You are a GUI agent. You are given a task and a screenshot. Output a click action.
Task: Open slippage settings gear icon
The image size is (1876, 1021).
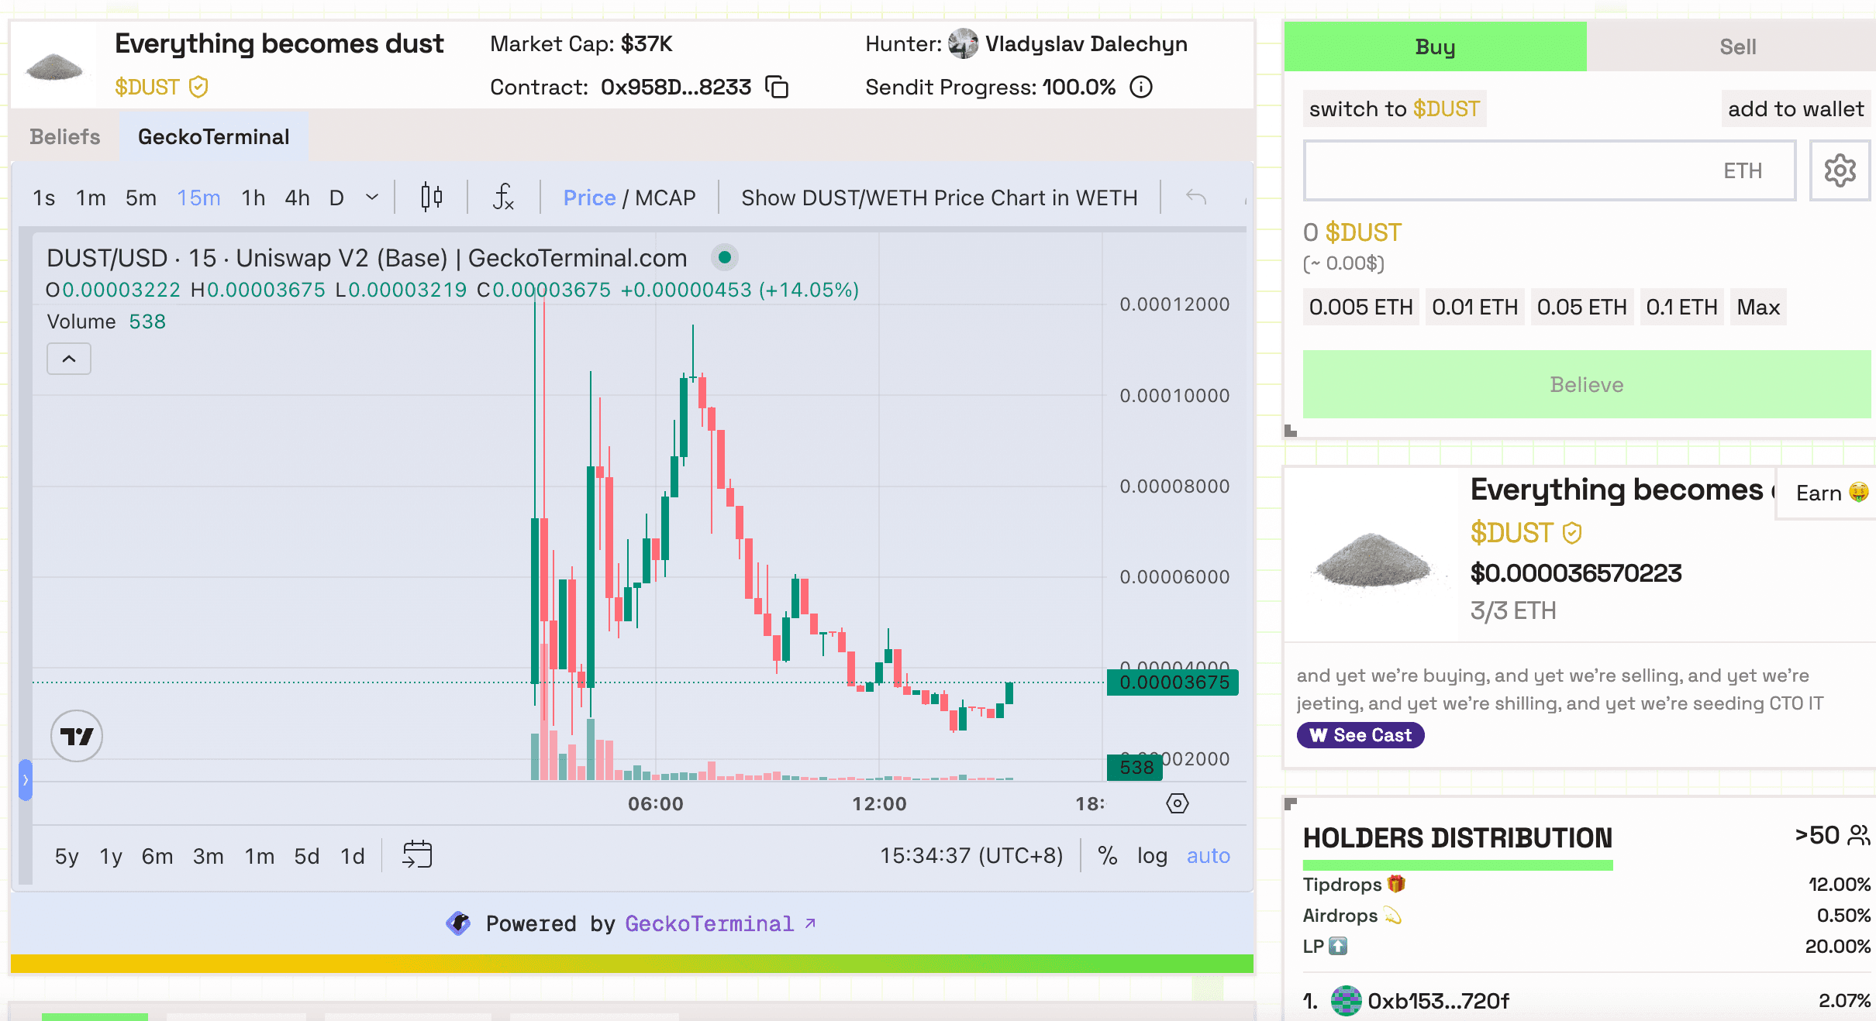coord(1840,170)
